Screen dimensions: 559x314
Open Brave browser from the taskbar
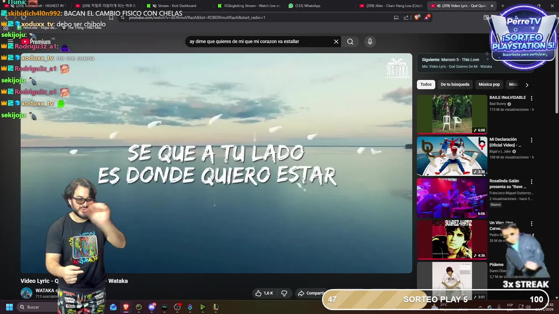click(x=126, y=307)
